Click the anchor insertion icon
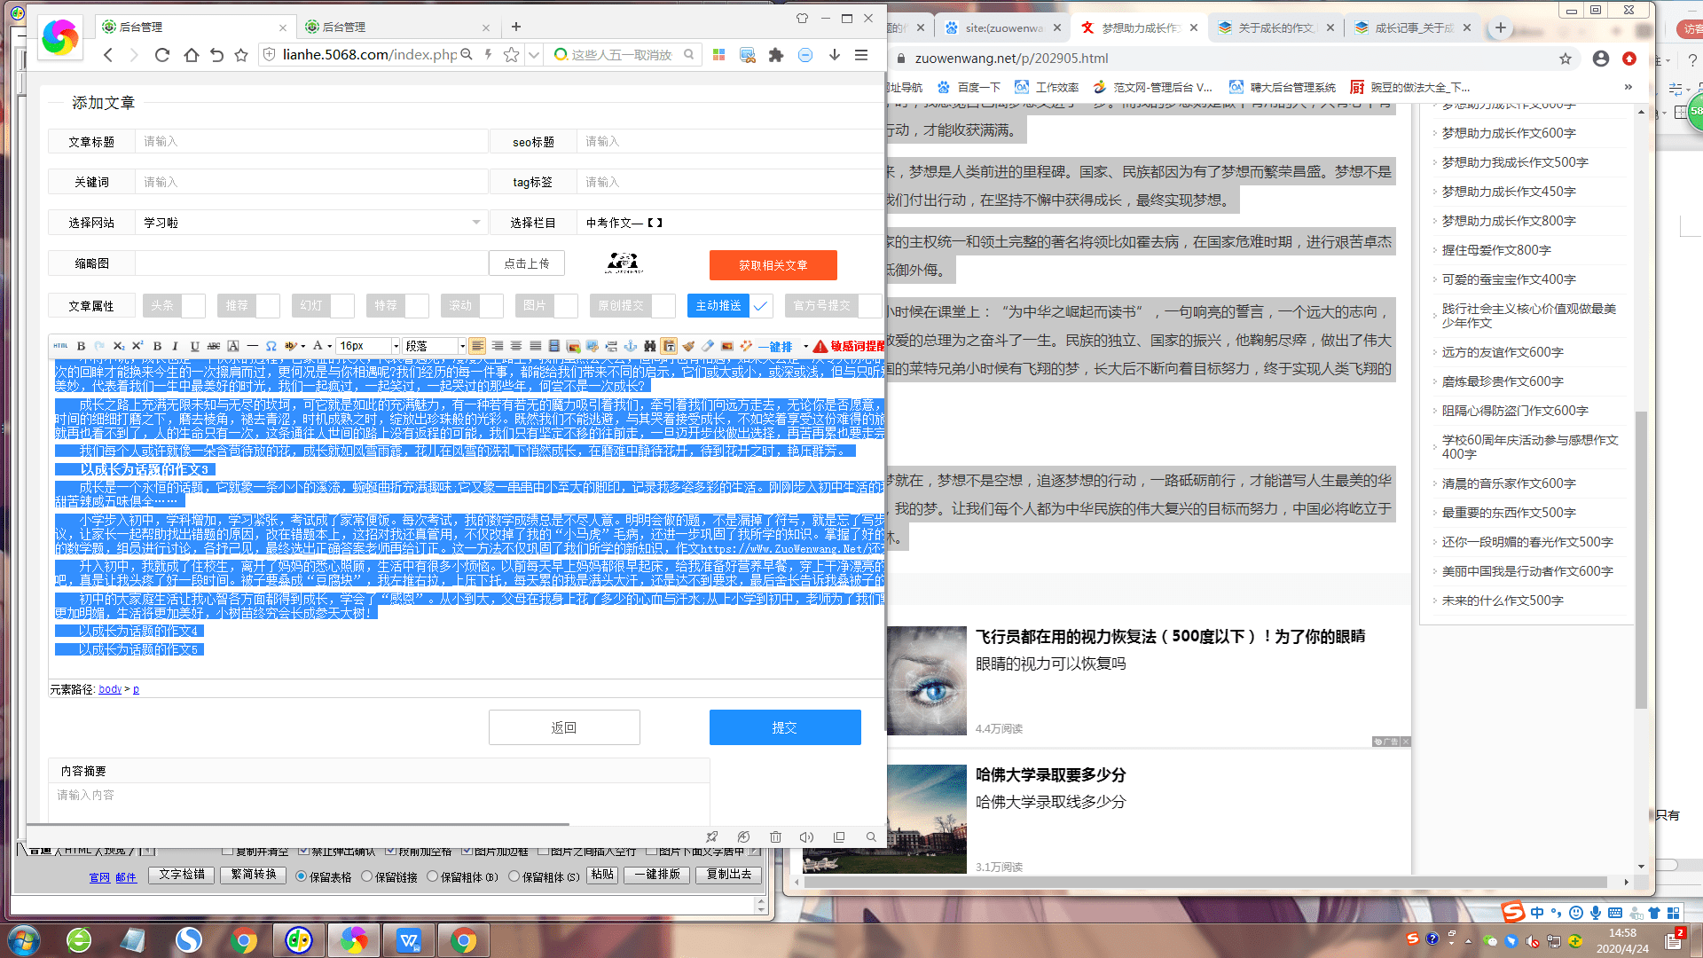Screen dimensions: 1703x958 pyautogui.click(x=630, y=346)
